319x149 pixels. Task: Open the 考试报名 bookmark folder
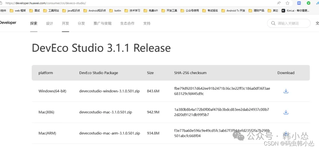click(x=210, y=11)
